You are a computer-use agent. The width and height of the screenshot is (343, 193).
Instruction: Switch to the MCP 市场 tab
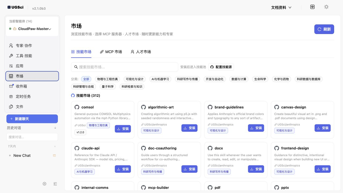coord(111,52)
